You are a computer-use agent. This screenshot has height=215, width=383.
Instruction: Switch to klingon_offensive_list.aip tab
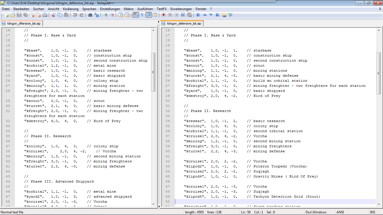[24, 24]
